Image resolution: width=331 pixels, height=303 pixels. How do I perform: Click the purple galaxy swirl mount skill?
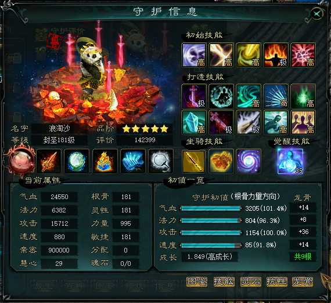tap(249, 161)
